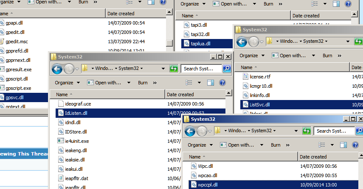Screen dimensions: 363x189
Task: Open Organize menu in Wpc window
Action: coord(200,145)
